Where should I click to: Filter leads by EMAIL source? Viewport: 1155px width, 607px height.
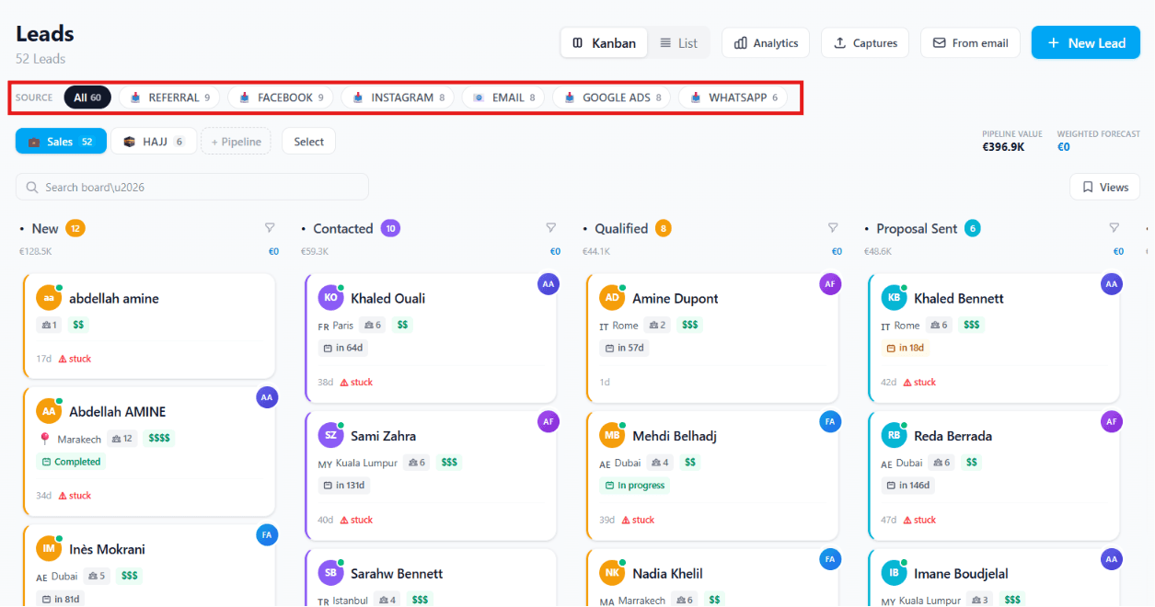(503, 97)
